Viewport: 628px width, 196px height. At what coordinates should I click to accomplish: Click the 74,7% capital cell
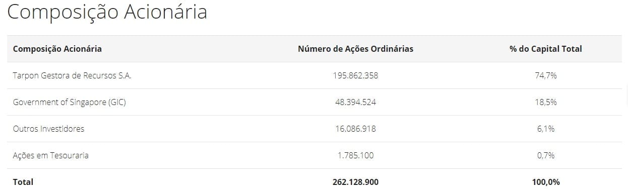coord(546,75)
